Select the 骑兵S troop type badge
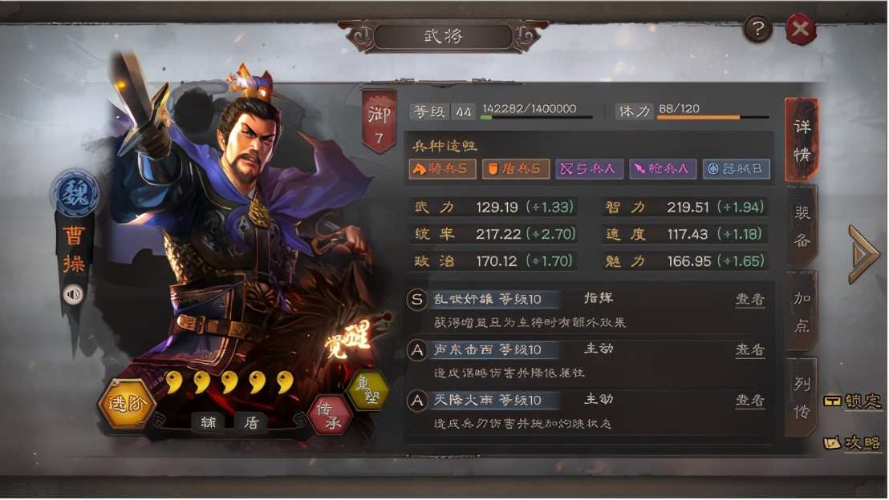This screenshot has width=889, height=500. click(x=442, y=169)
